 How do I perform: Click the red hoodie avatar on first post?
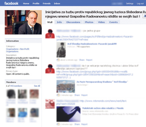50,34
